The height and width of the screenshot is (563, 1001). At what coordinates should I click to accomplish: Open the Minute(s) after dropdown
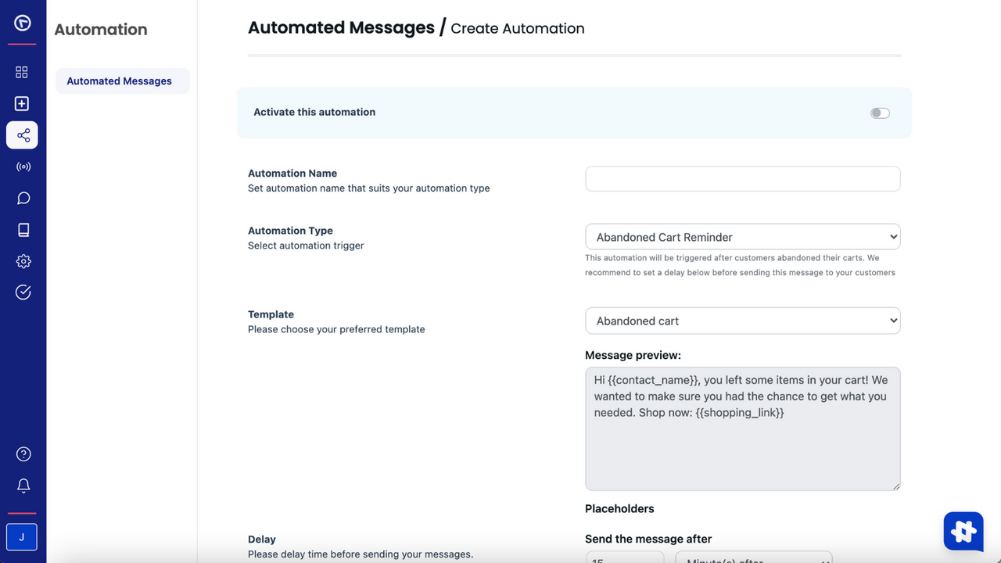753,558
